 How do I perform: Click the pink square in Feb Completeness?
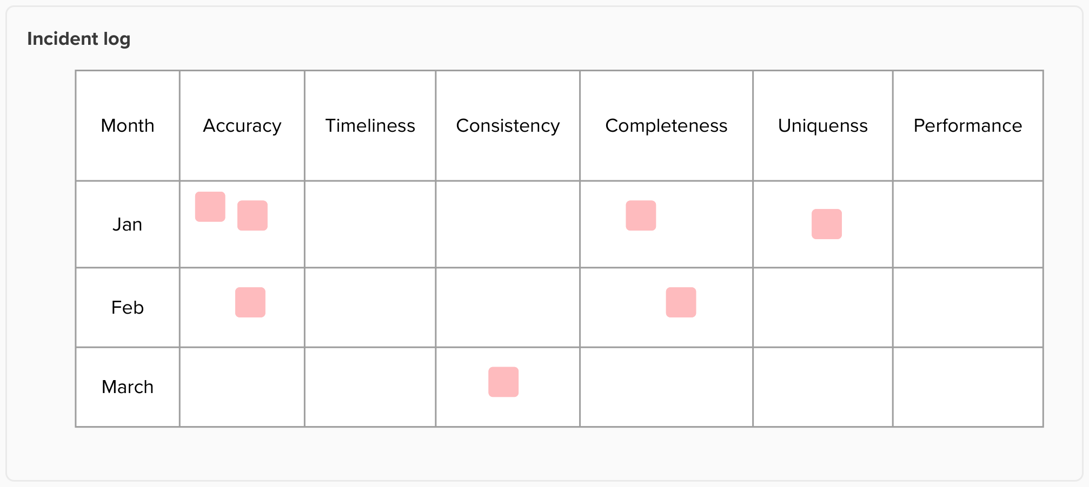[681, 302]
